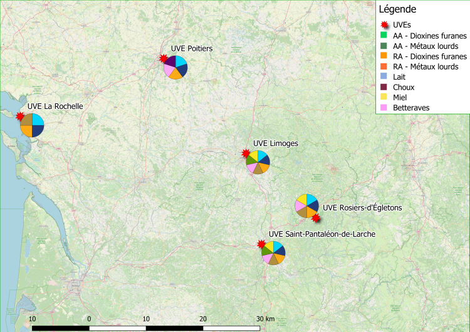The height and width of the screenshot is (332, 470).
Task: Select the Lait blue legend swatch
Action: (x=383, y=76)
